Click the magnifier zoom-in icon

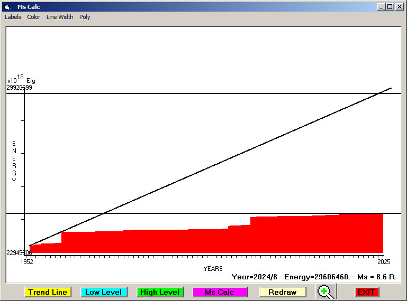[x=325, y=291]
